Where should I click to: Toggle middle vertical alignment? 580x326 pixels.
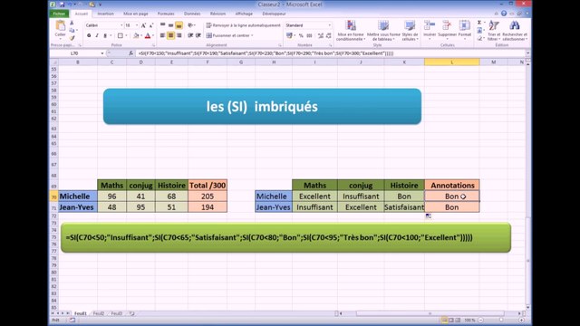[x=170, y=25]
